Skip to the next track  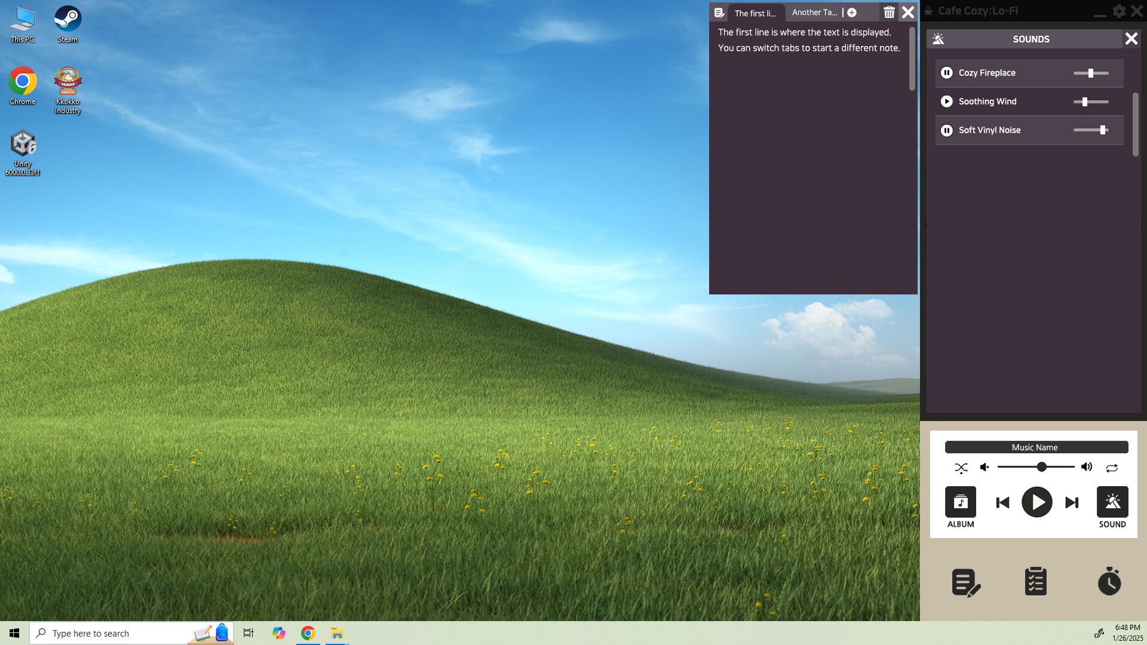click(x=1072, y=502)
